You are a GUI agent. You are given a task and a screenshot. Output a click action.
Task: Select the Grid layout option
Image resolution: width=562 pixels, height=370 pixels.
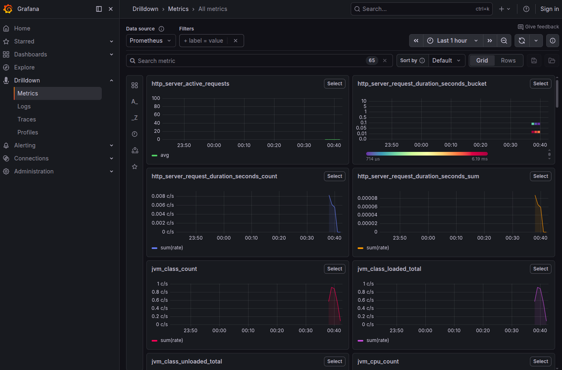click(482, 60)
